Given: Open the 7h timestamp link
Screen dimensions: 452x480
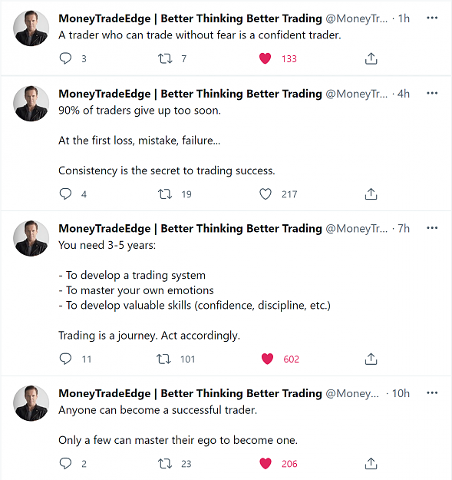Looking at the screenshot, I should [404, 228].
